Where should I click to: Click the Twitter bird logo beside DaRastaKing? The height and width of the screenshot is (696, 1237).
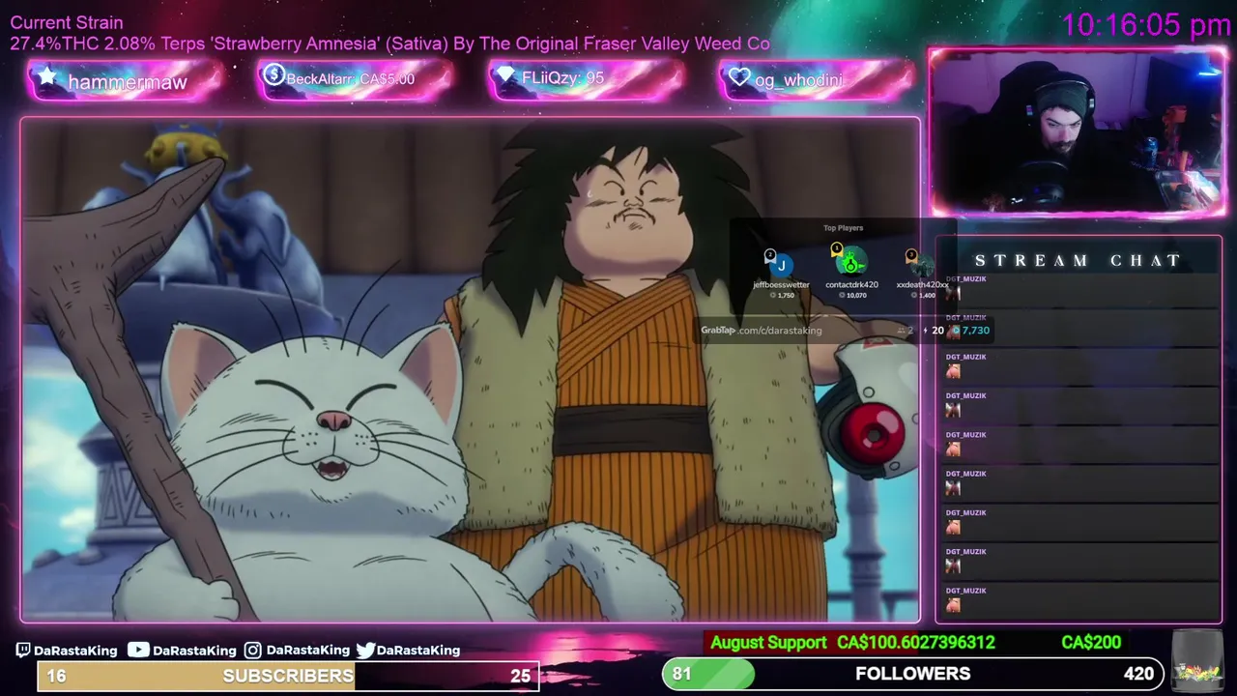click(365, 651)
